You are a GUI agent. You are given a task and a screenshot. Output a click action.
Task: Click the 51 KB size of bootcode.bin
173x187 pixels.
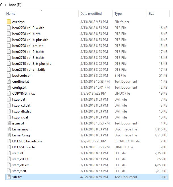(163, 76)
